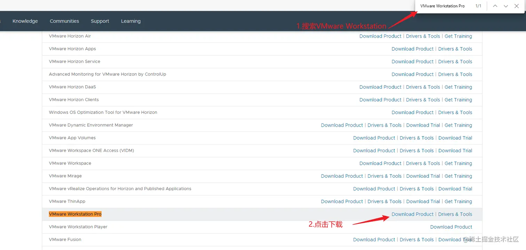Image resolution: width=526 pixels, height=250 pixels.
Task: Download Product for VMware Horizon Air
Action: click(380, 36)
